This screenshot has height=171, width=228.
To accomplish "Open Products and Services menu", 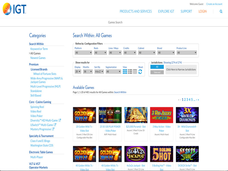I will tap(136, 11).
